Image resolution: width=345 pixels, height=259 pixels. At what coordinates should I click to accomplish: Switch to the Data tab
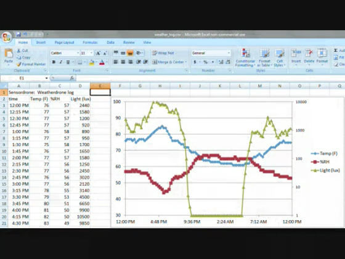click(x=110, y=43)
